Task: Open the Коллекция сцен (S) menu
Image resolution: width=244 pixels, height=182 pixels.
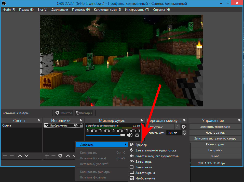Action: click(x=107, y=10)
